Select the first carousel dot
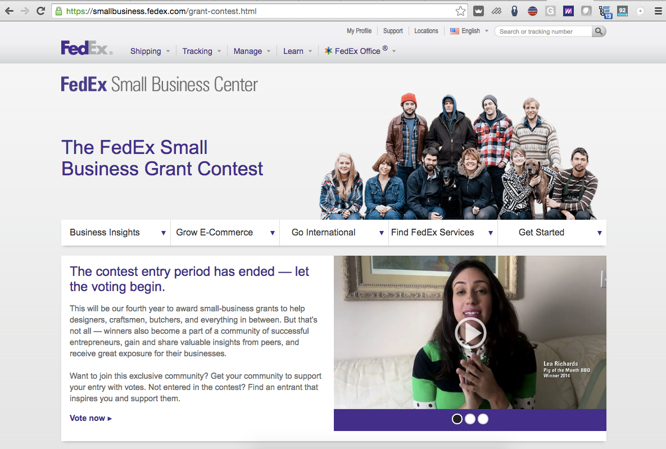This screenshot has width=666, height=449. pos(457,419)
